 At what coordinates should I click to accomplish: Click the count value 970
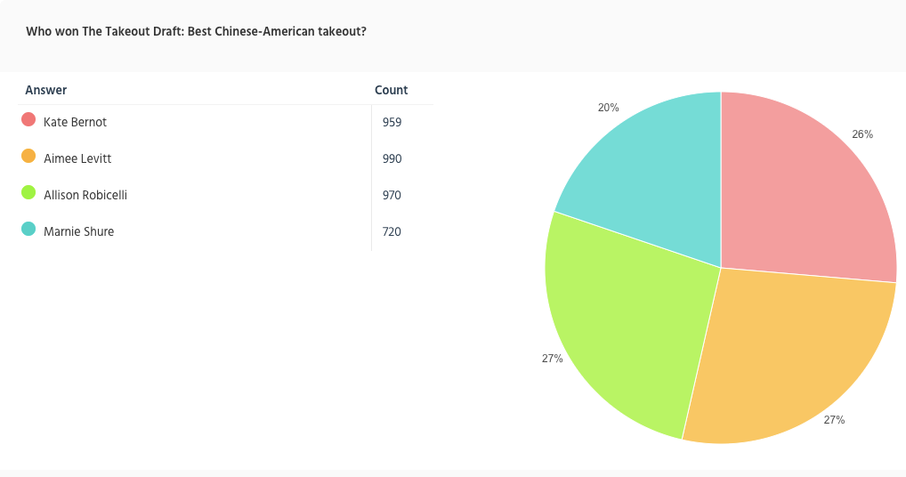point(392,195)
